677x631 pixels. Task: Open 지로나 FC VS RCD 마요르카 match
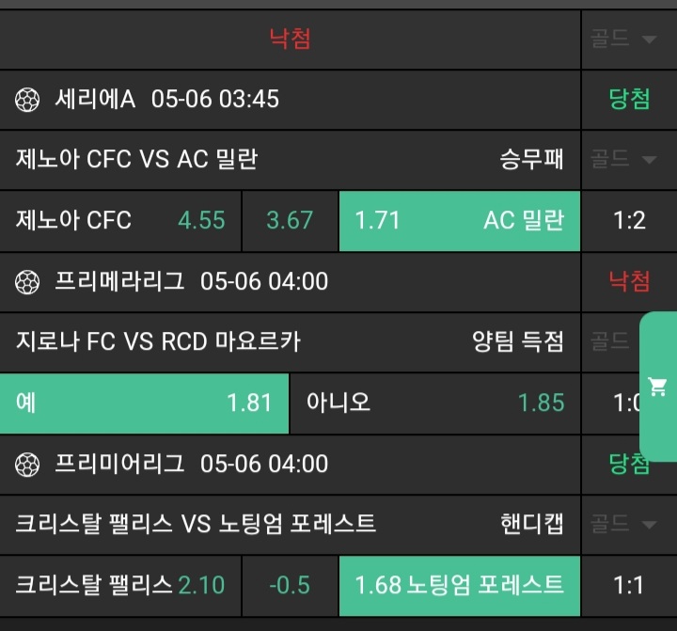158,342
